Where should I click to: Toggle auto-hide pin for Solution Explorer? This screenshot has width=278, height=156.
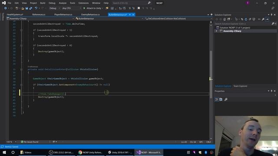click(x=271, y=15)
